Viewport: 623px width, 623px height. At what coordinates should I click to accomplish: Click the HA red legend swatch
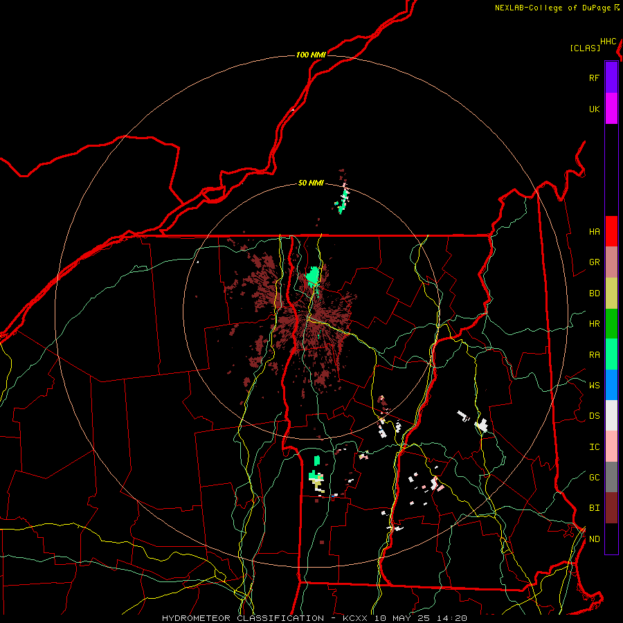611,231
